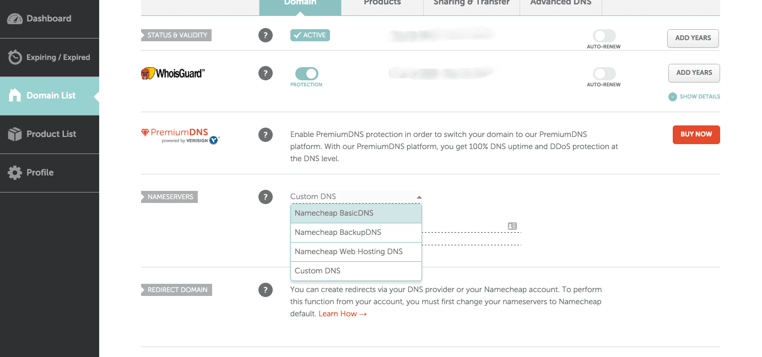The height and width of the screenshot is (357, 762).
Task: Click the WhoisGuard help question mark icon
Action: pos(266,73)
